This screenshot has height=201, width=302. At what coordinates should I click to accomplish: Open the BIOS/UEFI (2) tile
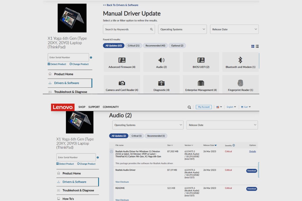[x=201, y=62]
